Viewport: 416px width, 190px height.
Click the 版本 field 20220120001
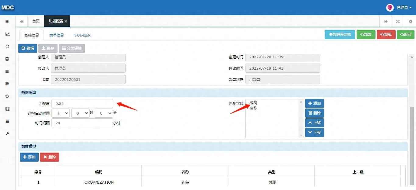coord(88,79)
